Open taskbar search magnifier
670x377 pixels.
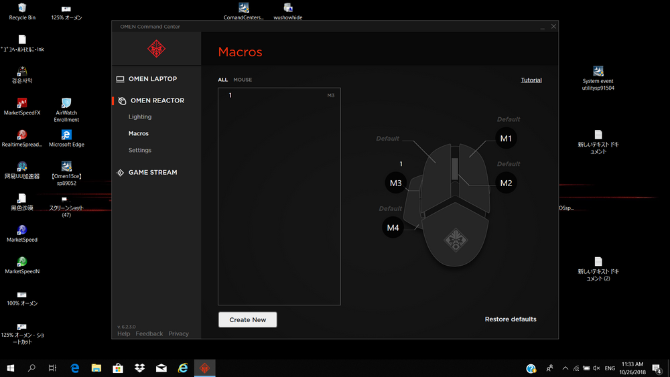click(x=31, y=368)
